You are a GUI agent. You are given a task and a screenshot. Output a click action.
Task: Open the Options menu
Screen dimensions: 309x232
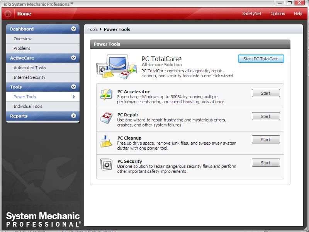277,14
